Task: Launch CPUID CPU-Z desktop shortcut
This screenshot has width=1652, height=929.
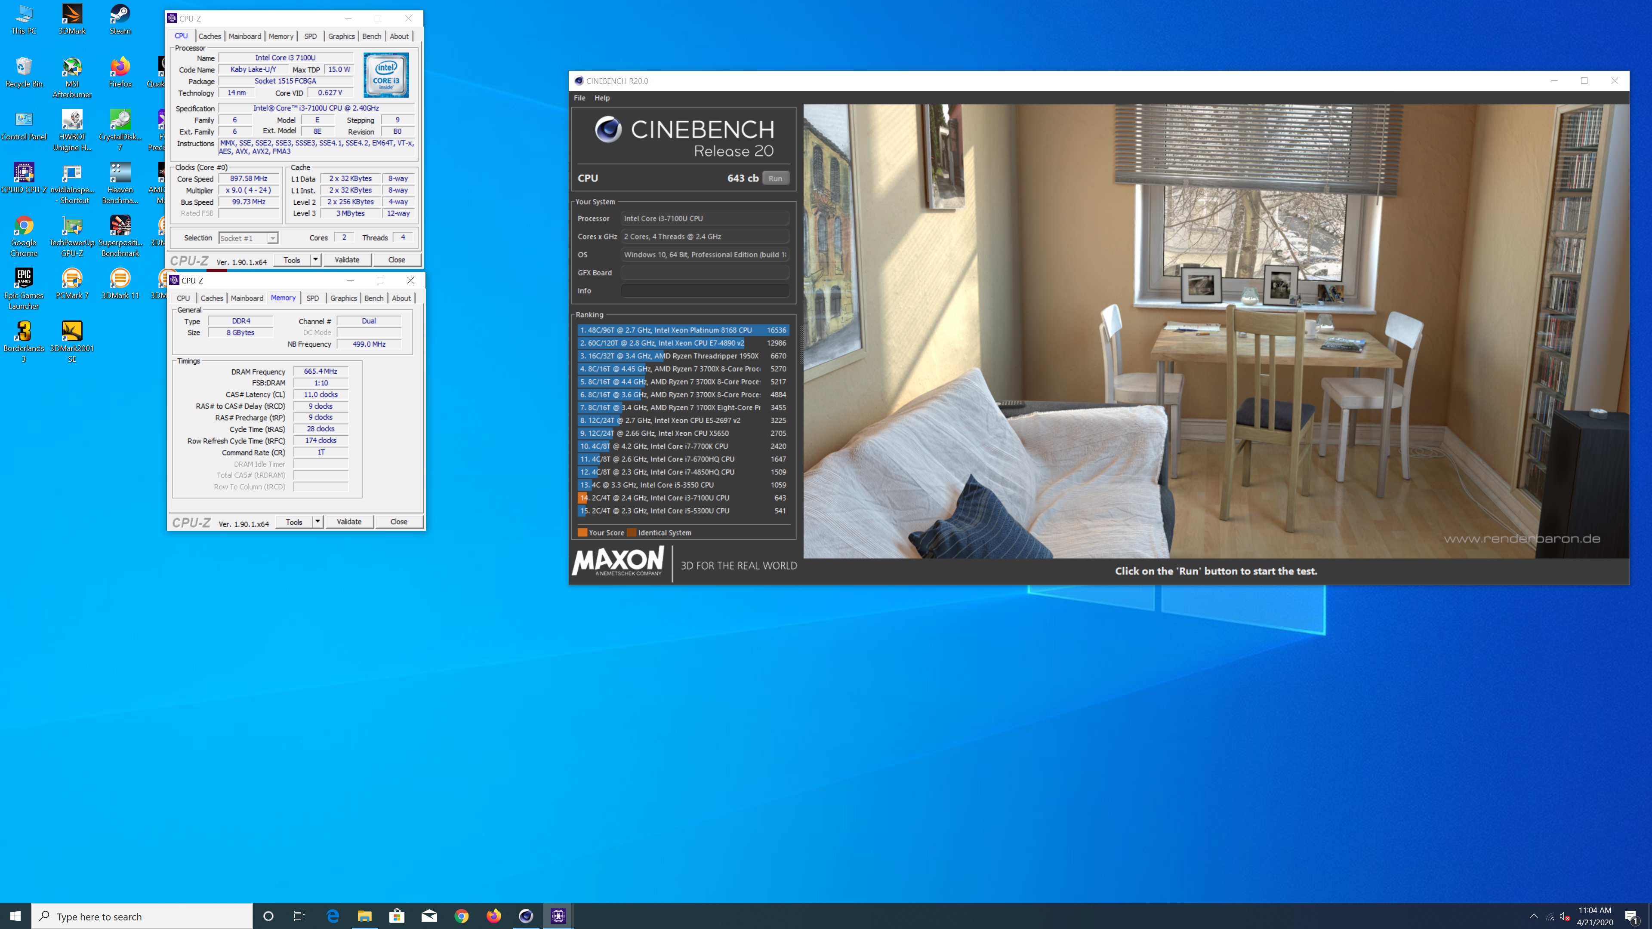Action: 24,178
